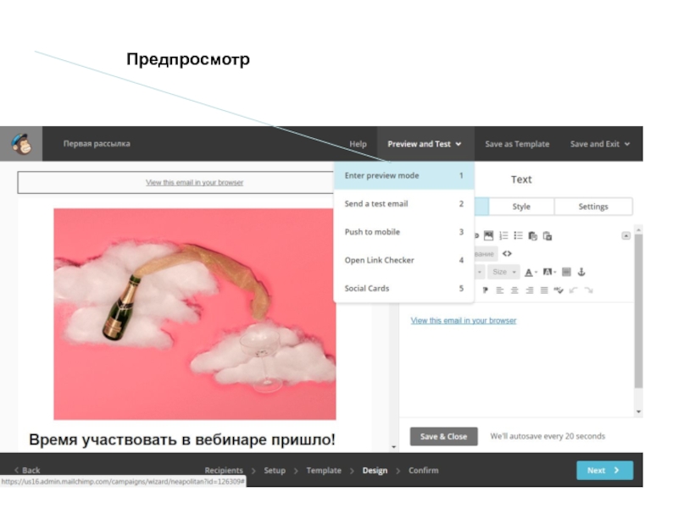The width and height of the screenshot is (678, 508).
Task: Align text to the left
Action: click(x=500, y=290)
